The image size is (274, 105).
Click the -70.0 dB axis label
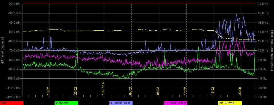pyautogui.click(x=14, y=51)
